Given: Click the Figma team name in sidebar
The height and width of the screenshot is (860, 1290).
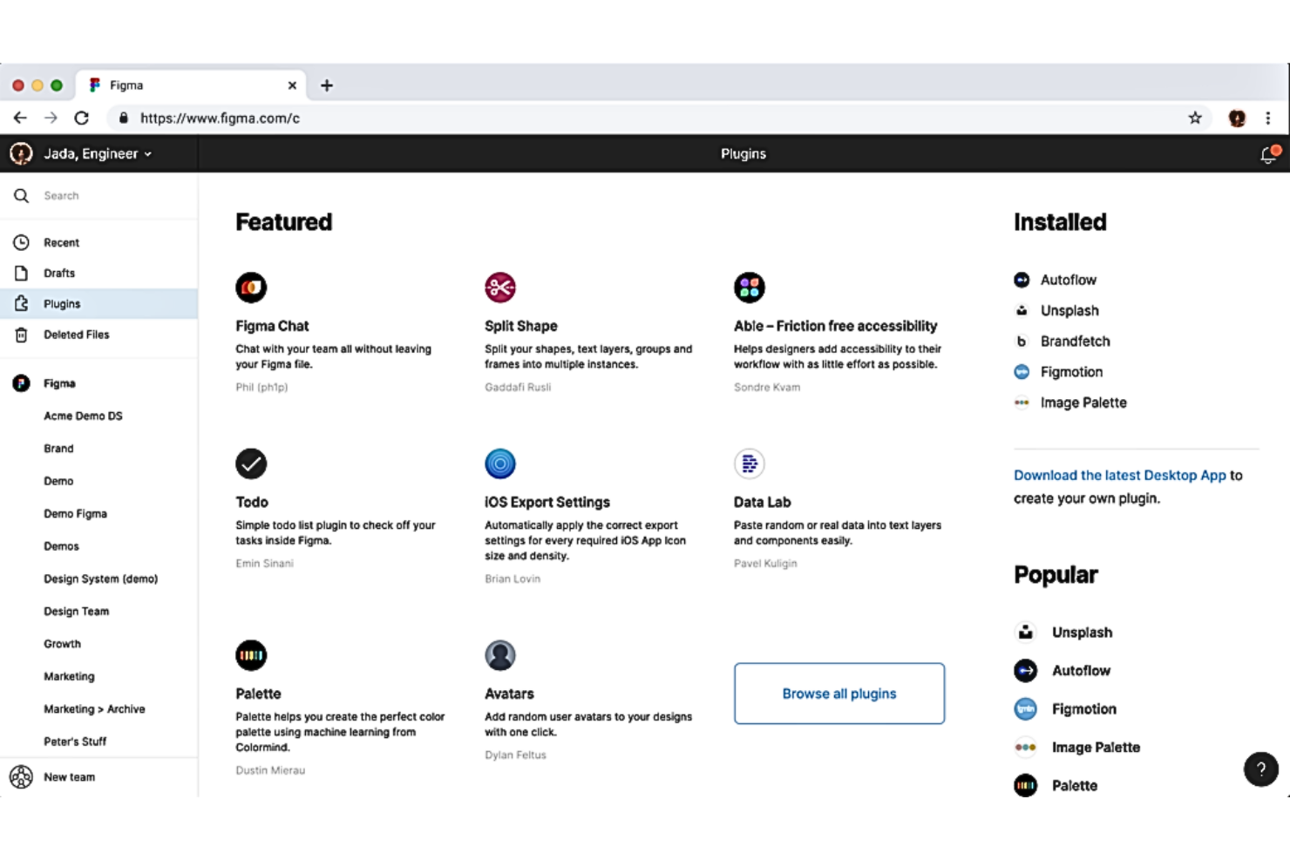Looking at the screenshot, I should tap(59, 383).
